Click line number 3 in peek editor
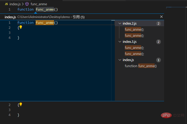187x124 pixels. click(9, 33)
